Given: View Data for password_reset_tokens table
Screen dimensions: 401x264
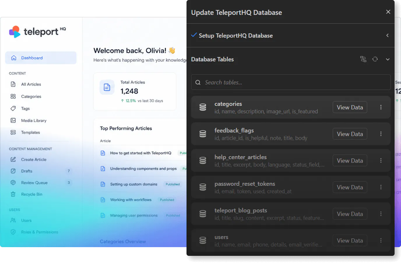Looking at the screenshot, I should (350, 187).
